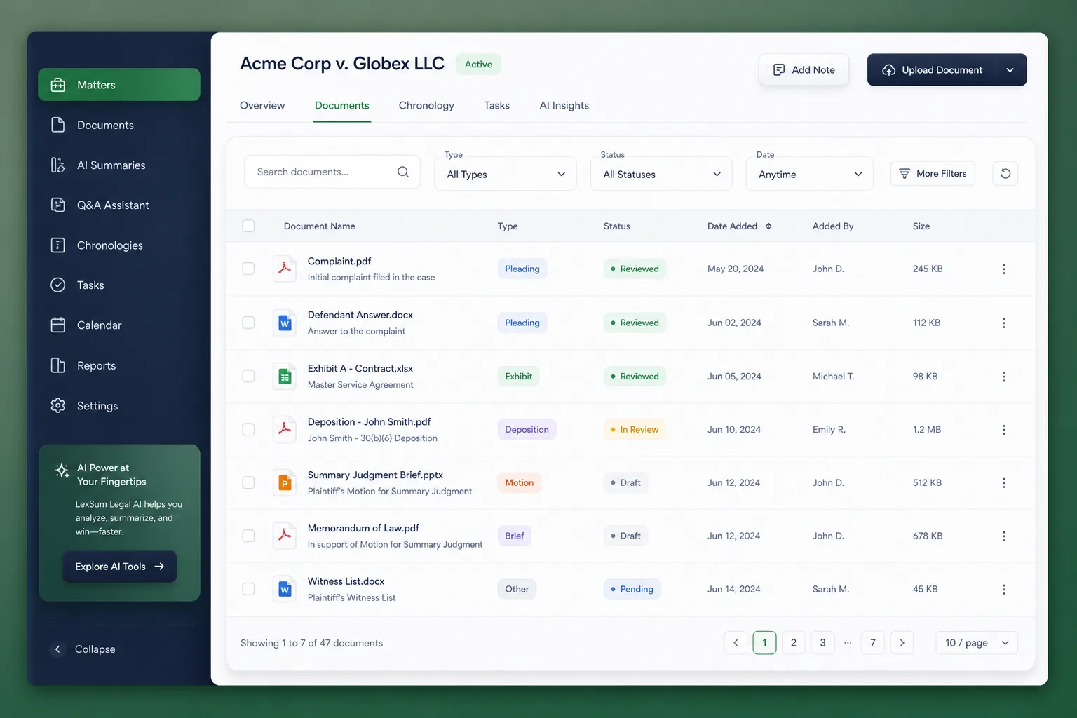The image size is (1077, 718).
Task: Go to the Tasks tab of the matter
Action: pos(496,106)
